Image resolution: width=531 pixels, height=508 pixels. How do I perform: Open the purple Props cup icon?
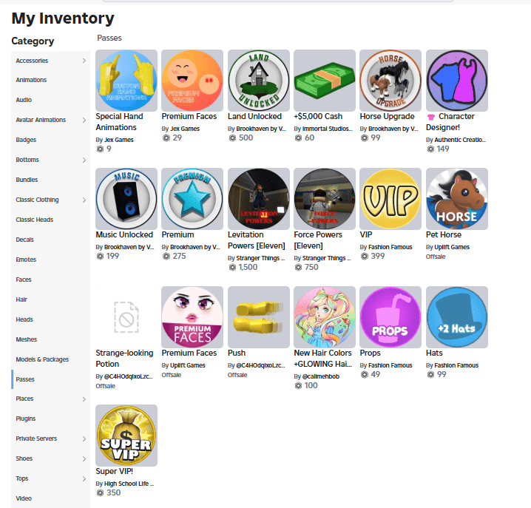click(x=390, y=317)
